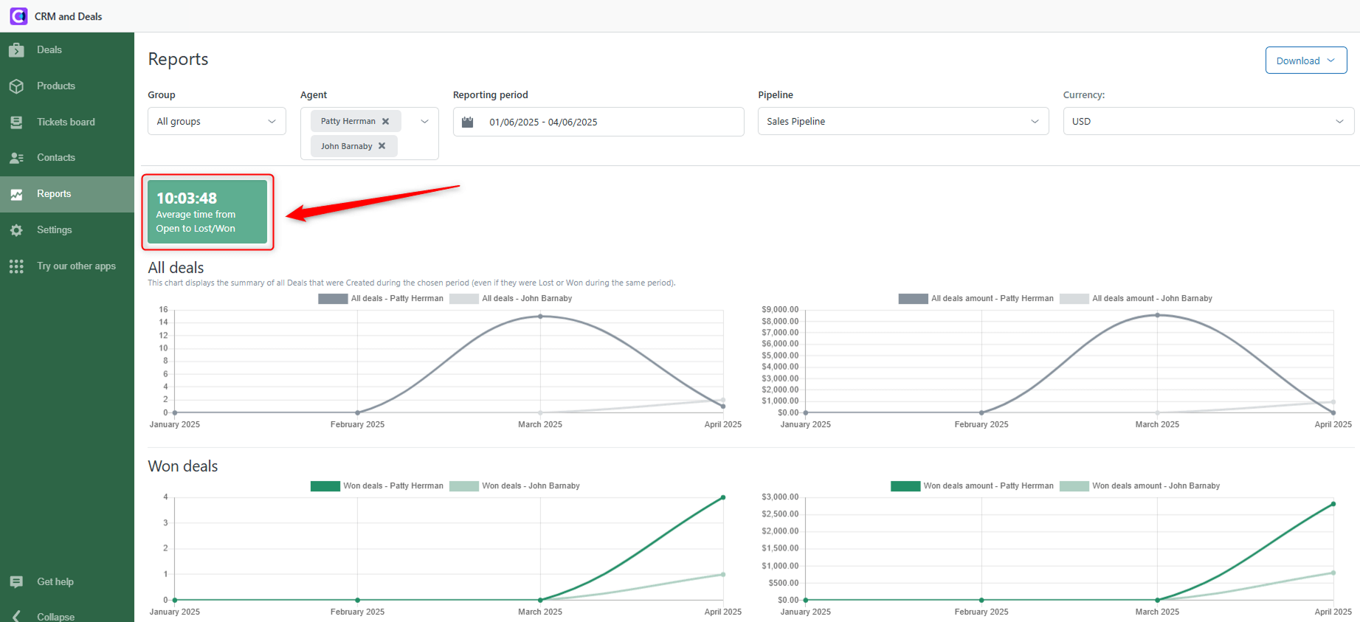This screenshot has width=1360, height=622.
Task: Toggle All deals - Patty Herman legend series
Action: (381, 299)
